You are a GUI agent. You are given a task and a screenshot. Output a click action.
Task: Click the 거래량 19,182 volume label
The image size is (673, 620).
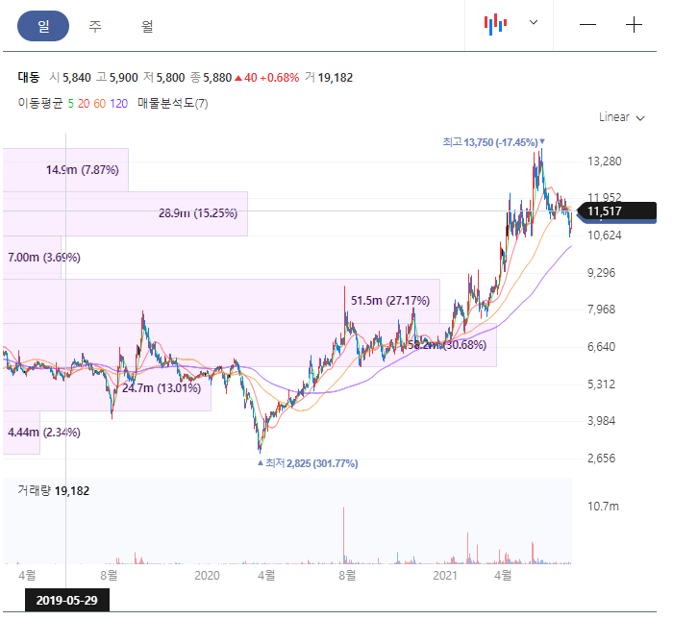53,490
